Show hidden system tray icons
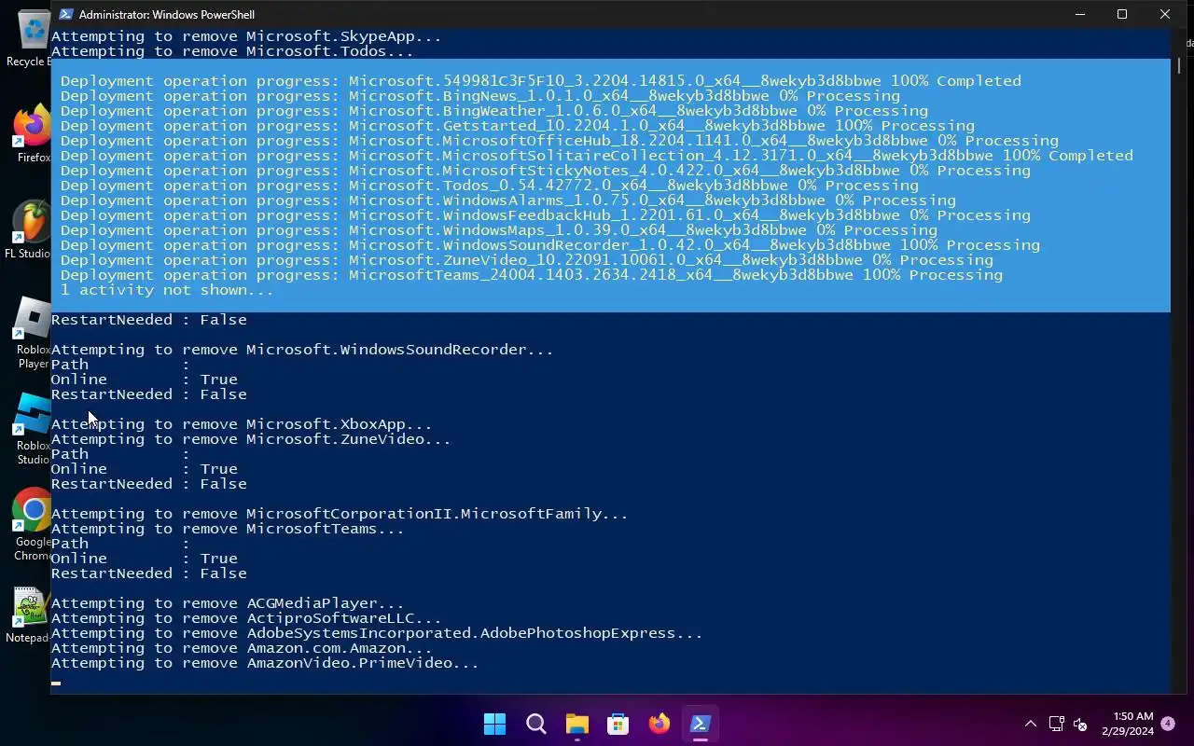This screenshot has width=1194, height=746. 1030,724
